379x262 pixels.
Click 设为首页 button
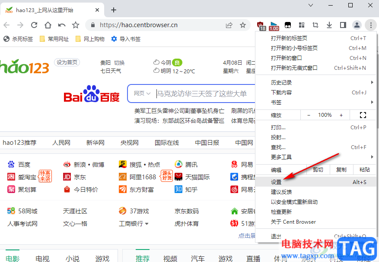tap(67, 62)
